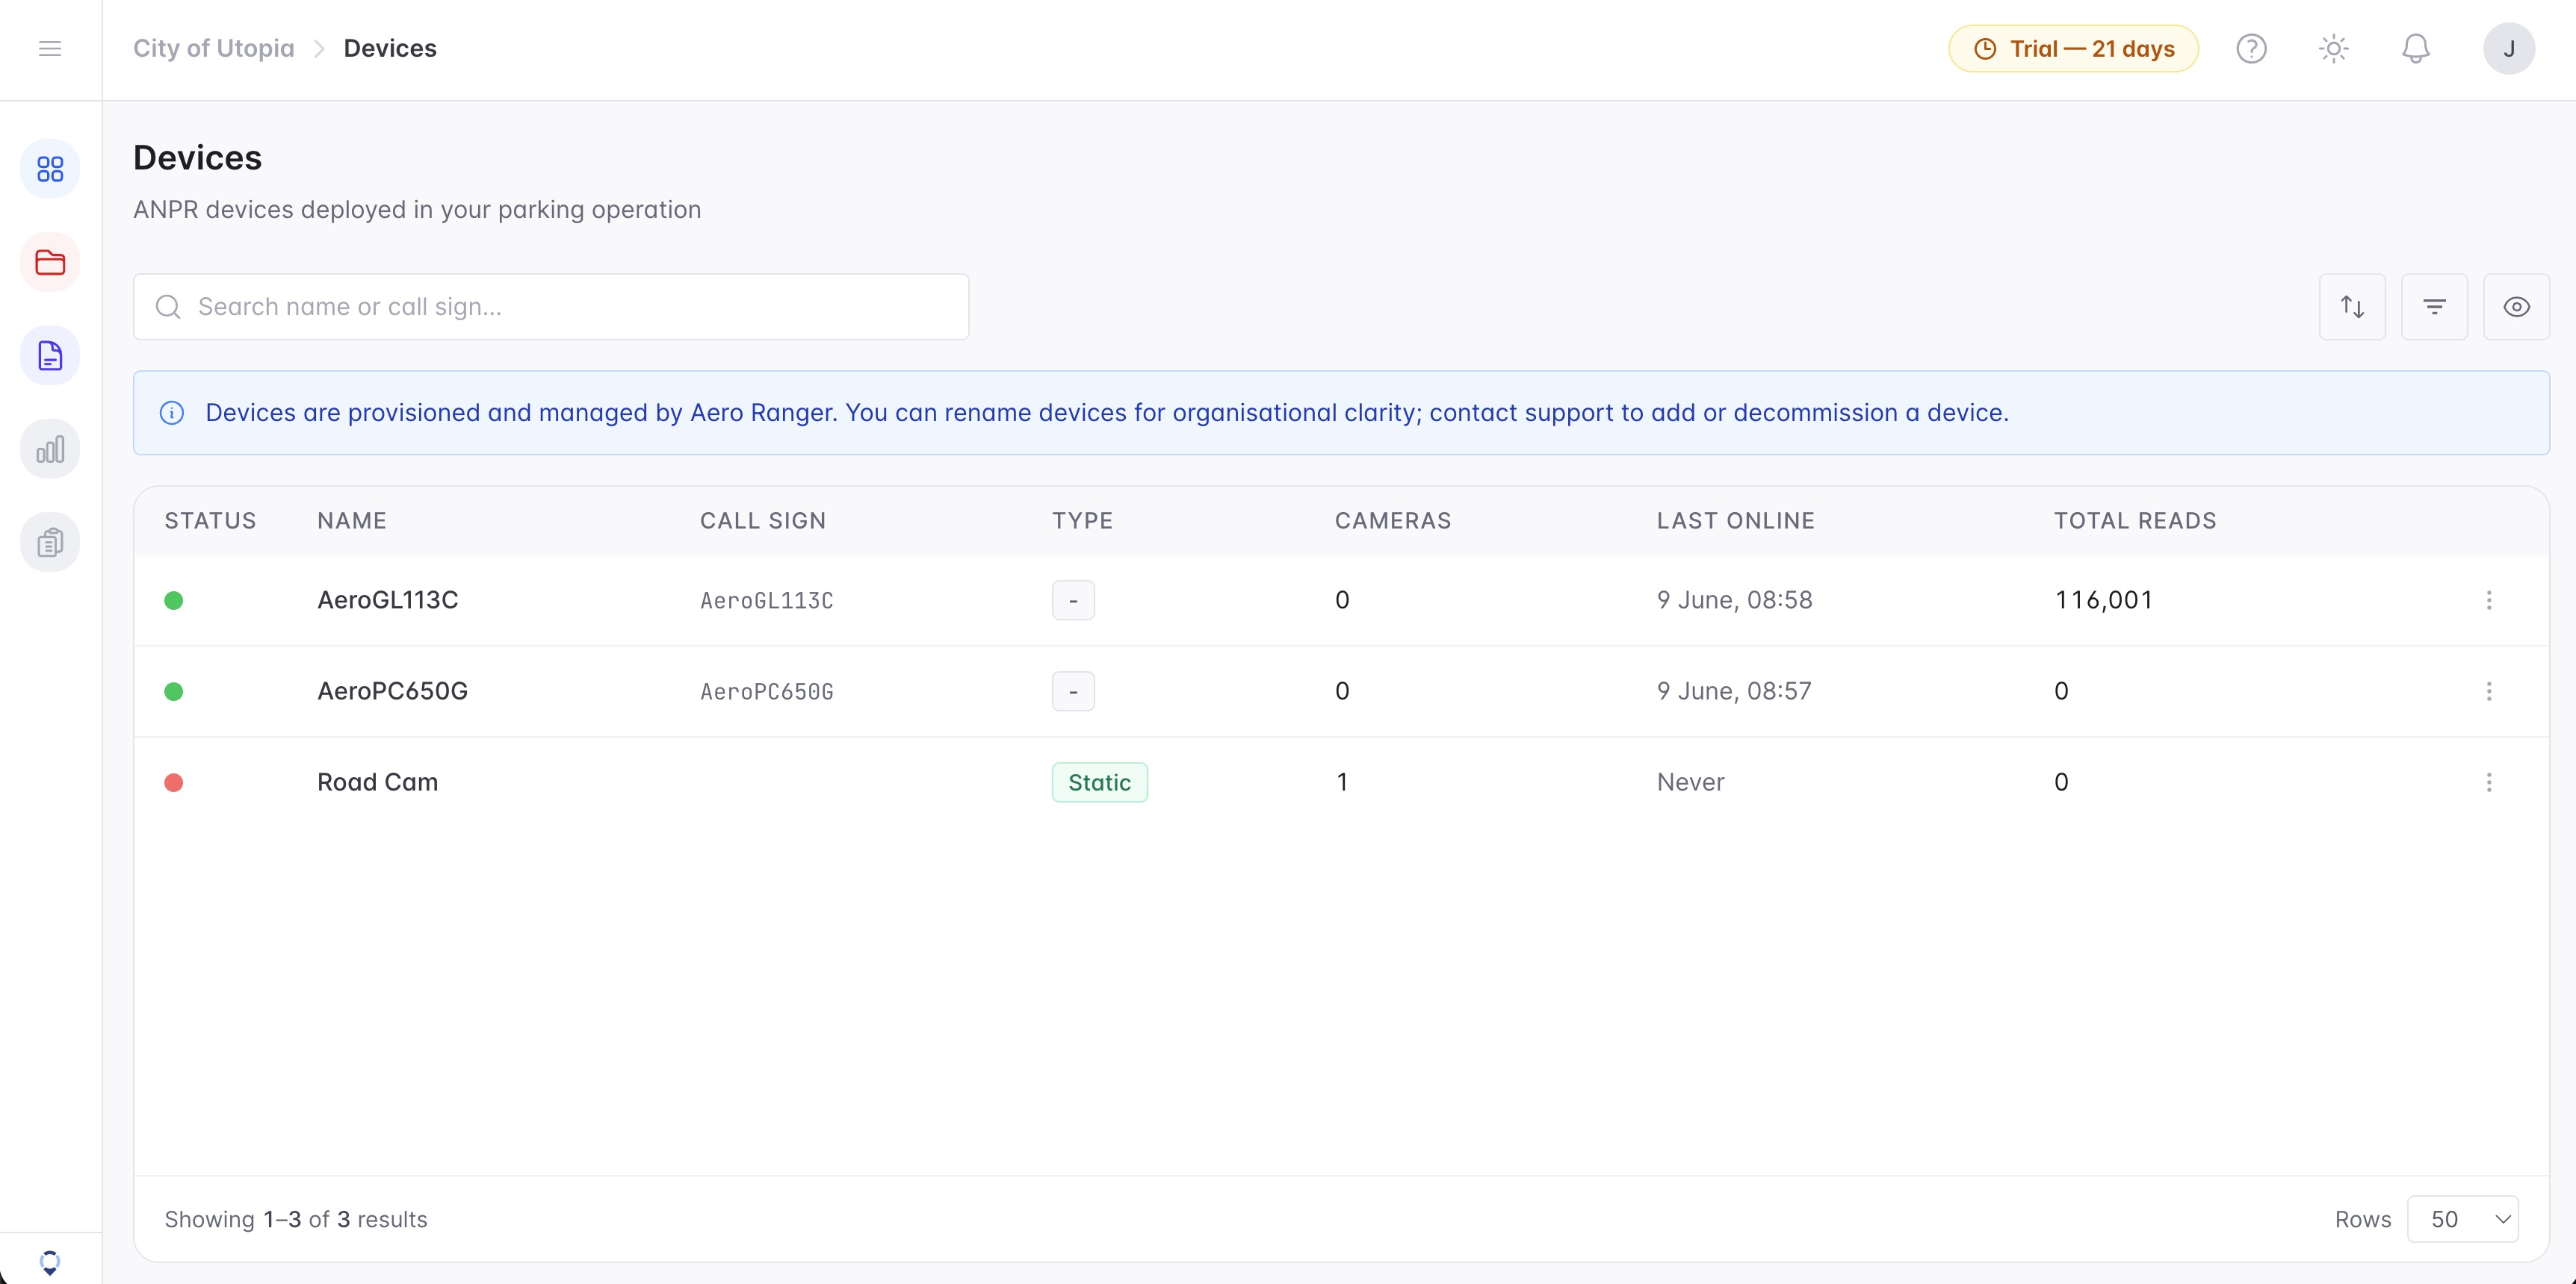Click the 9 June, 08:57 last online cell
The height and width of the screenshot is (1284, 2576).
1734,691
